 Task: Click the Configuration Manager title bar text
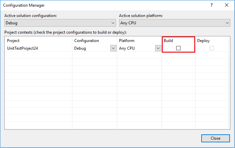tap(24, 5)
